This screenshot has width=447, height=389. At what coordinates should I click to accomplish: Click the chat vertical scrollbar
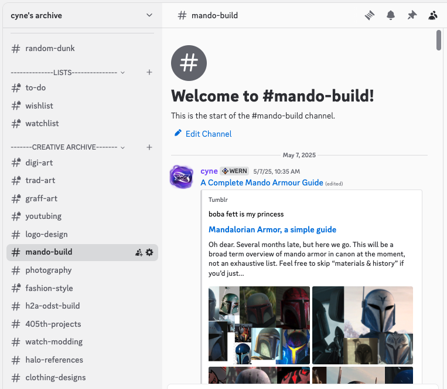tap(439, 40)
